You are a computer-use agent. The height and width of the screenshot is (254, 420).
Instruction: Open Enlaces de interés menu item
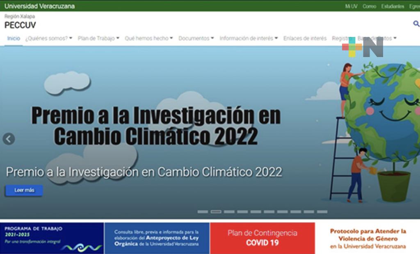coord(305,38)
